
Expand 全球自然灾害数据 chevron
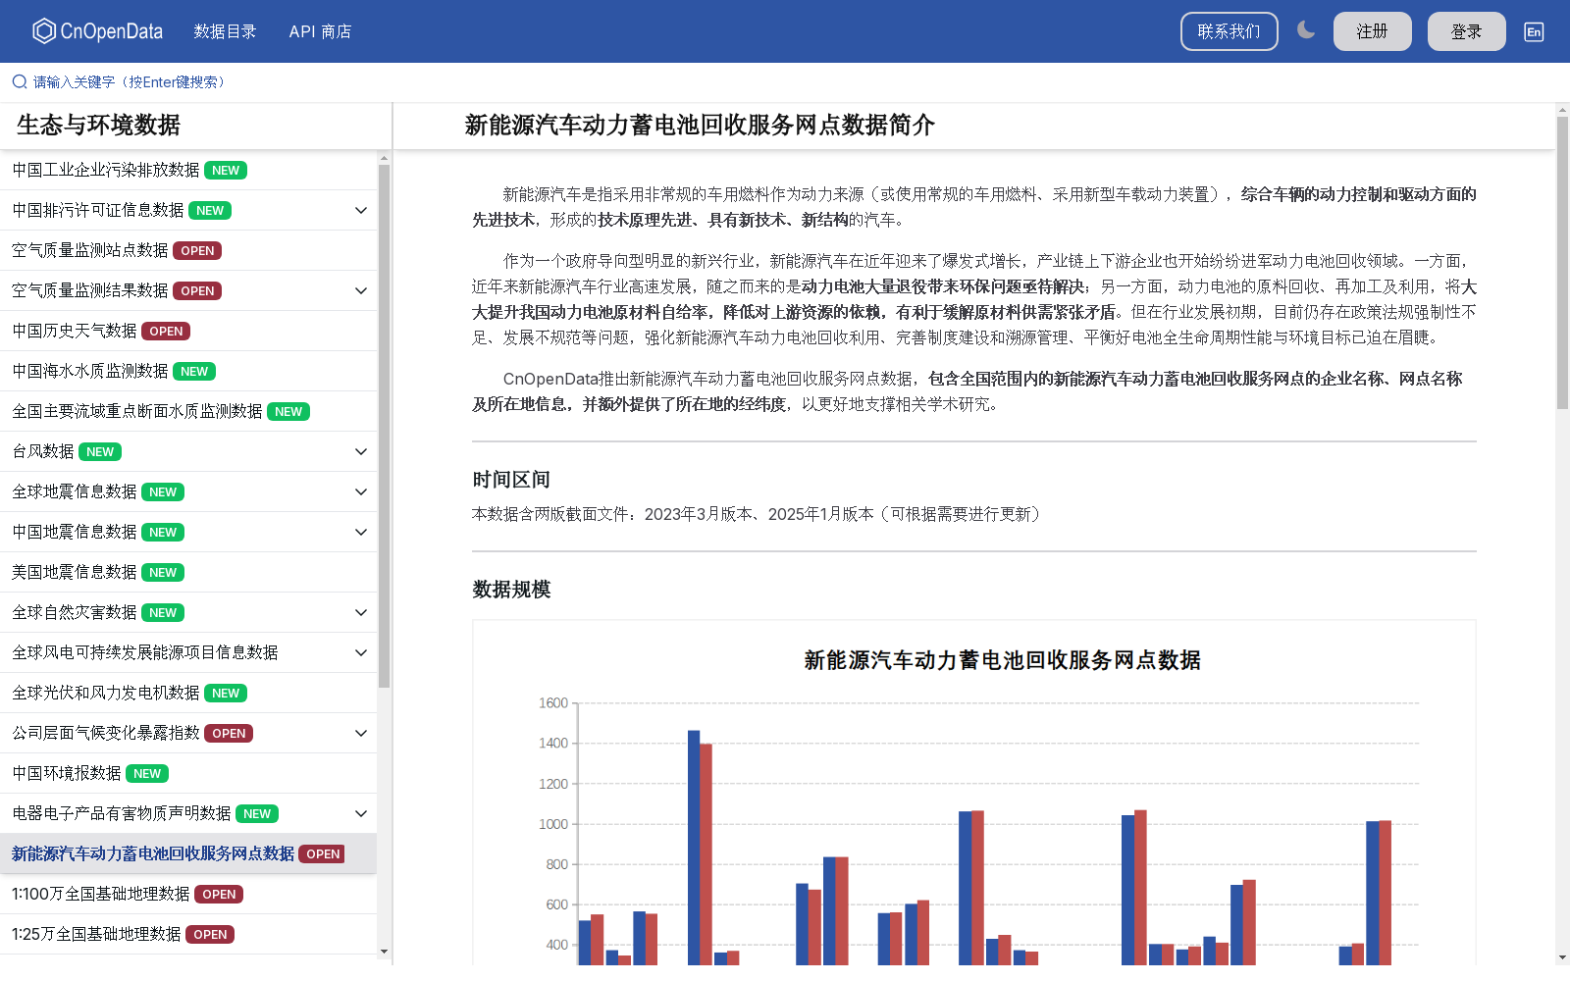coord(361,612)
